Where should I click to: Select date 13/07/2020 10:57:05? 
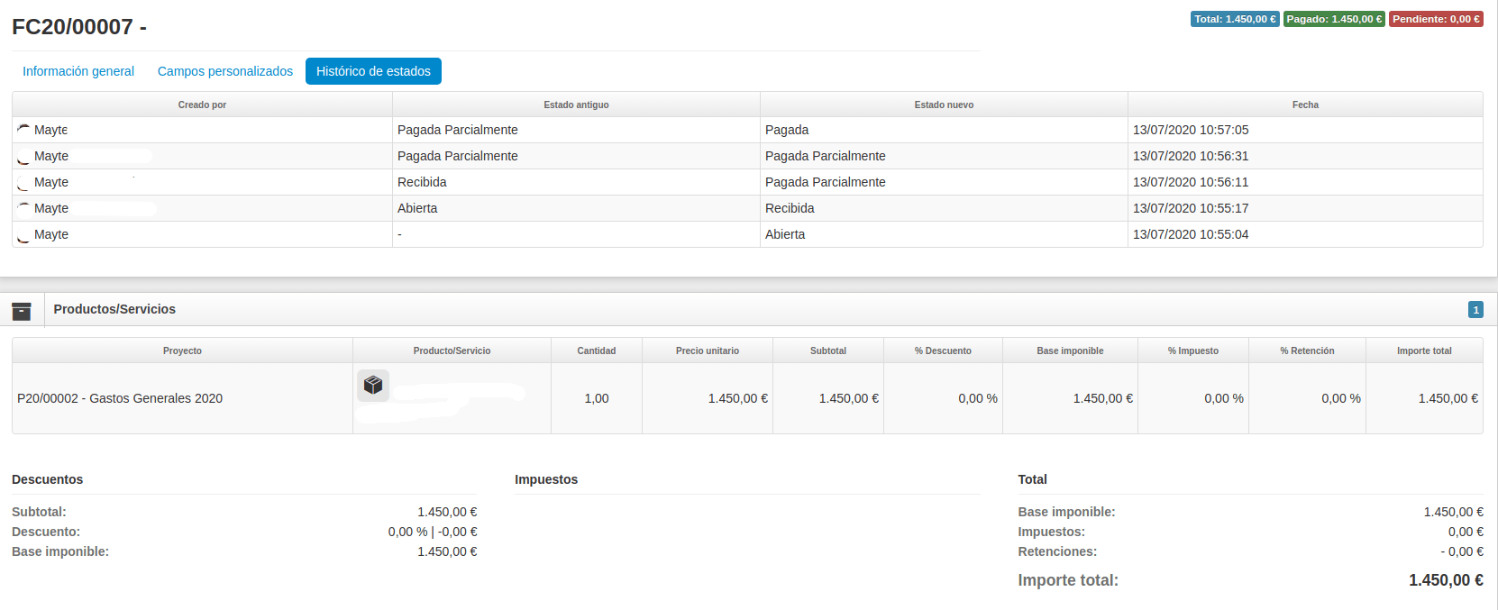1191,130
